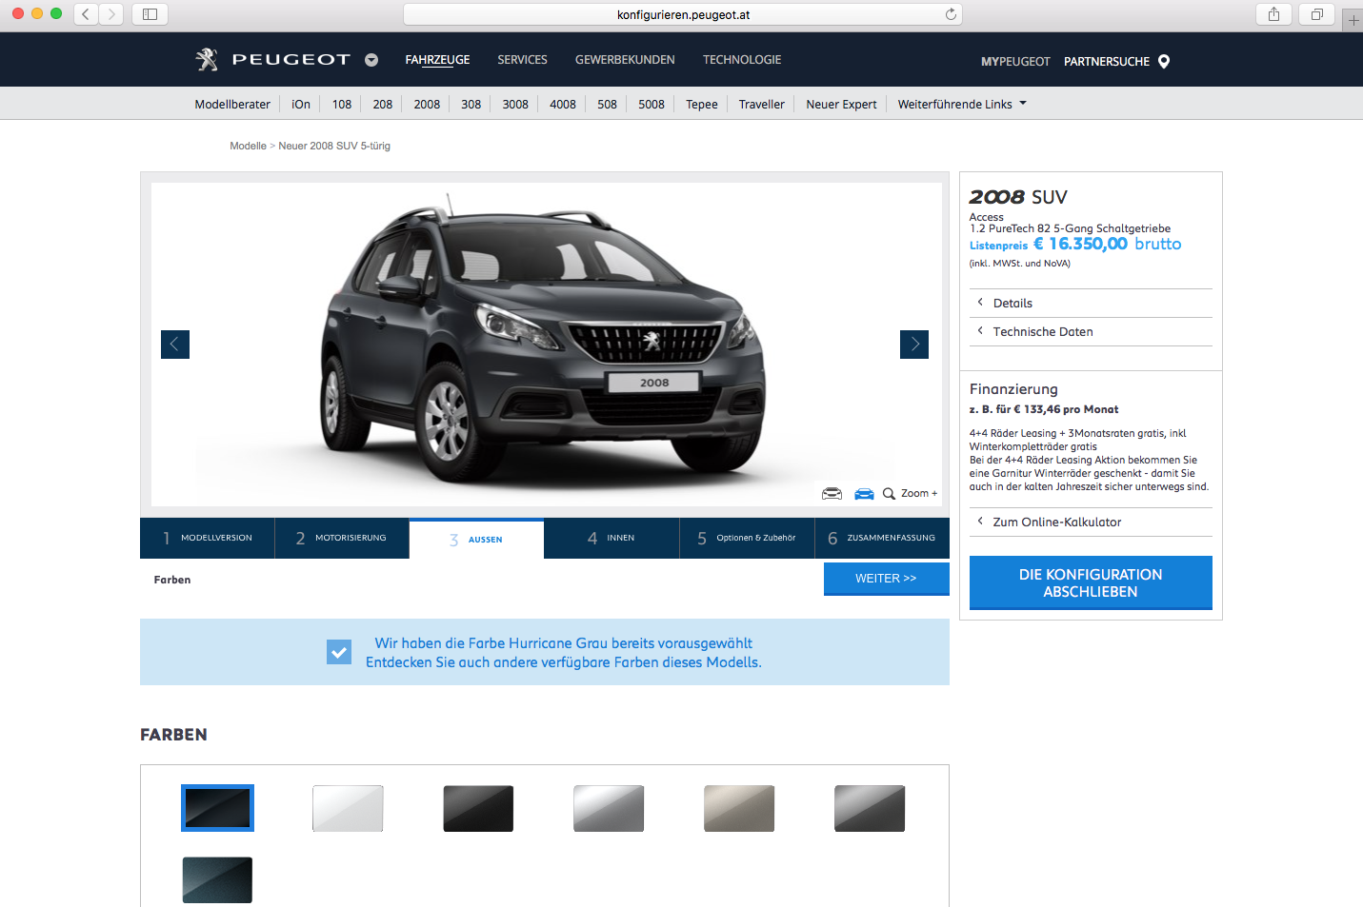The height and width of the screenshot is (907, 1363).
Task: Open Zum Online-Kalkulator link
Action: [1091, 523]
